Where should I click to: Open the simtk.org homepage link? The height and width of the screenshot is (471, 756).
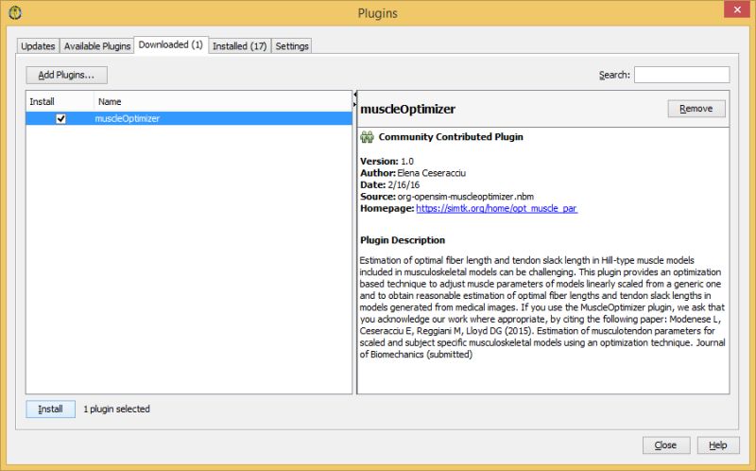coord(497,208)
